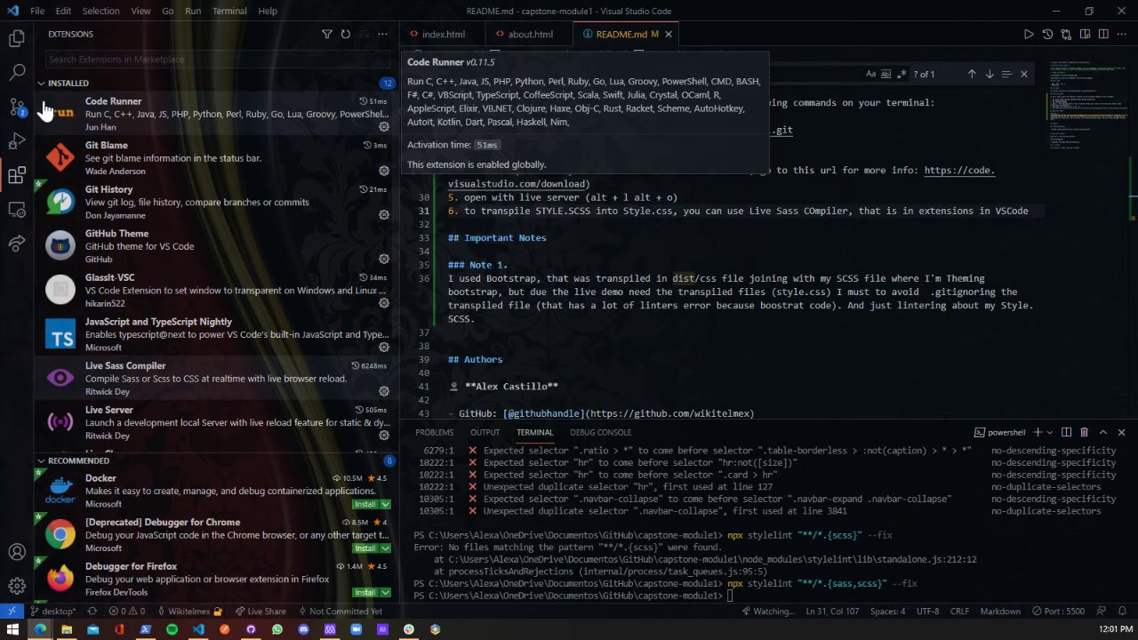Open changes compare icon in editor toolbar
This screenshot has height=640, width=1138.
click(x=1066, y=34)
